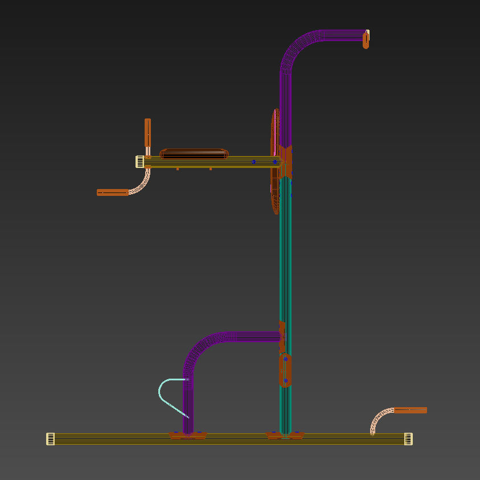Select the long olive base bar

click(x=229, y=438)
